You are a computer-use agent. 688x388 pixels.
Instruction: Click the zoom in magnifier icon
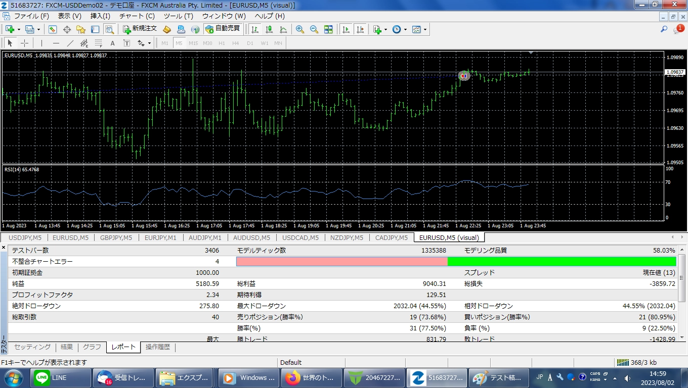pos(300,29)
